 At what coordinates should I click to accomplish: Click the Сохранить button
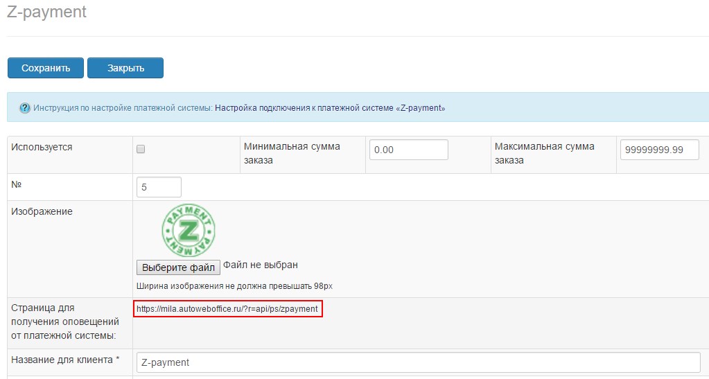46,68
